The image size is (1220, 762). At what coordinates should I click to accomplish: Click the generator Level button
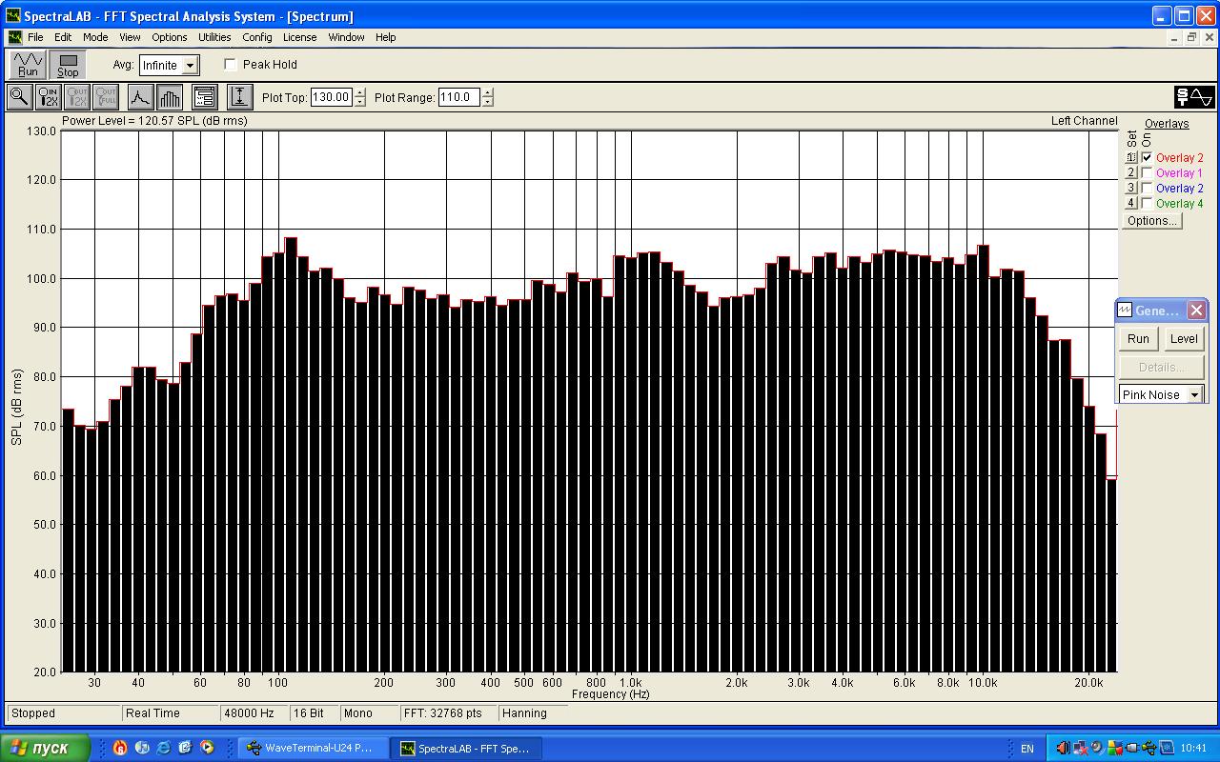click(1183, 339)
